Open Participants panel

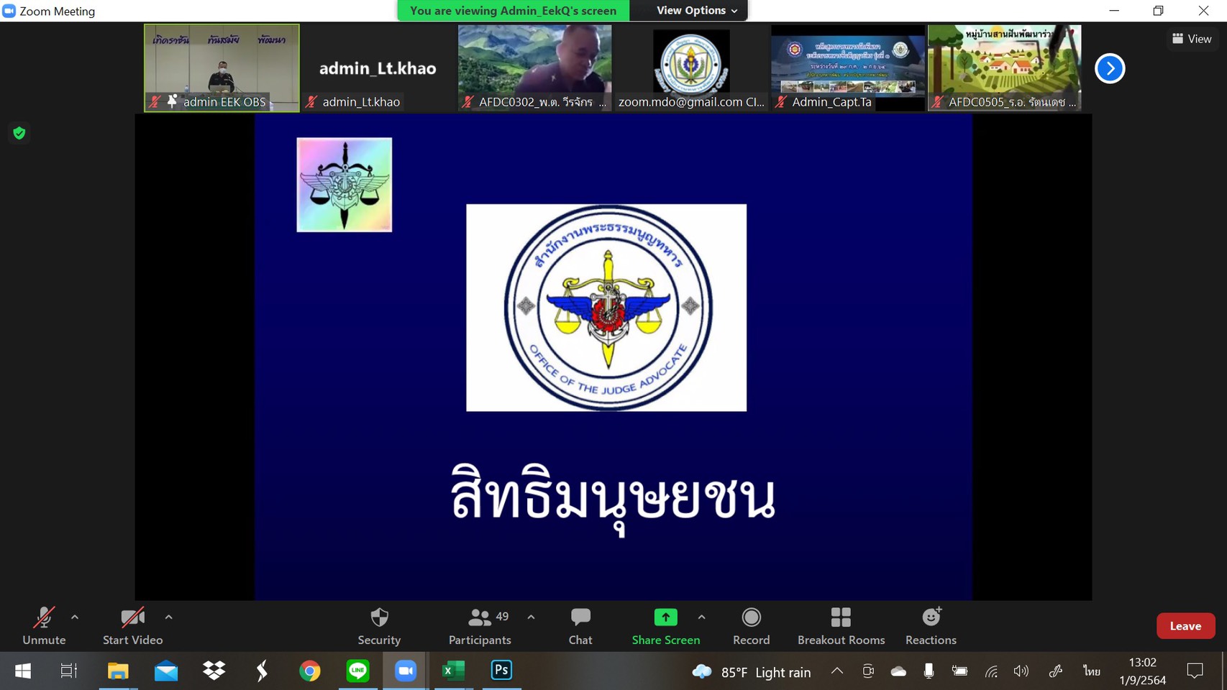tap(480, 626)
